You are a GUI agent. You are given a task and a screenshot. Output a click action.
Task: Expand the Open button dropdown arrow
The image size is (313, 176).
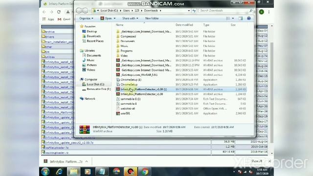pyautogui.click(x=114, y=19)
